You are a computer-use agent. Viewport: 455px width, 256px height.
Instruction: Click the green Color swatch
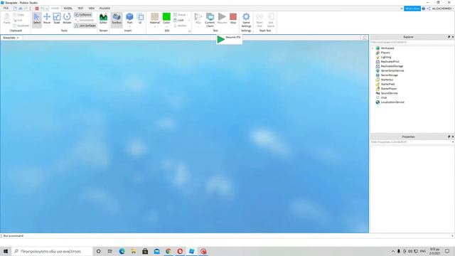tap(166, 17)
